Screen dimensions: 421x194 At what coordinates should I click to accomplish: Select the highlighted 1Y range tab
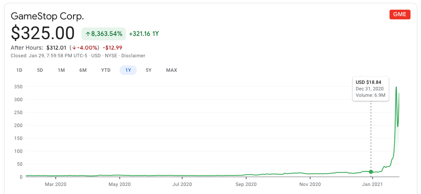tap(128, 70)
